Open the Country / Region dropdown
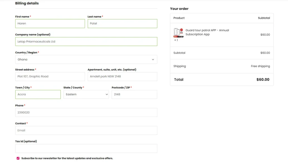The width and height of the screenshot is (288, 163). tap(86, 60)
